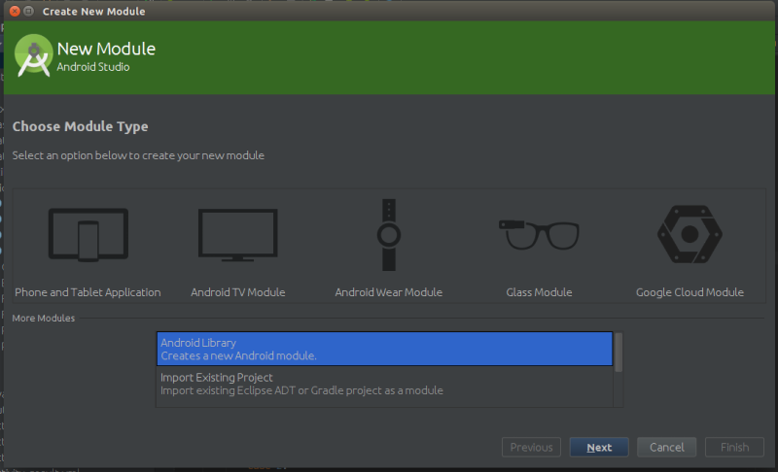Select the Phone and Tablet Application icon
This screenshot has width=778, height=472.
(x=88, y=235)
